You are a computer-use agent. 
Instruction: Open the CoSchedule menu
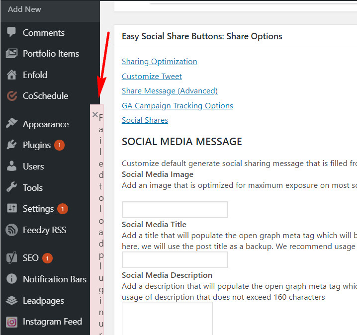pyautogui.click(x=45, y=96)
